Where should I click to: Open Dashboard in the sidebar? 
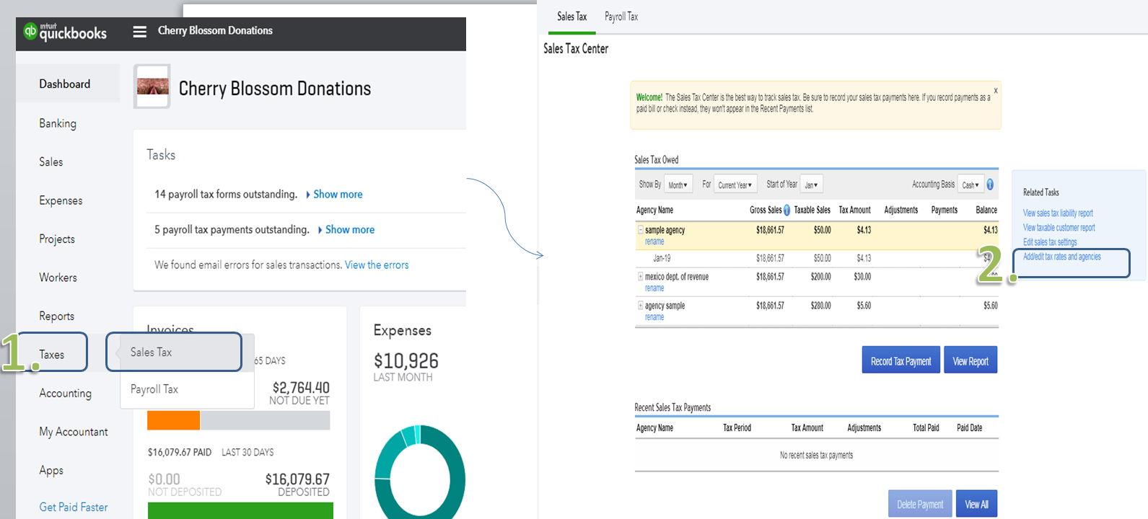65,84
